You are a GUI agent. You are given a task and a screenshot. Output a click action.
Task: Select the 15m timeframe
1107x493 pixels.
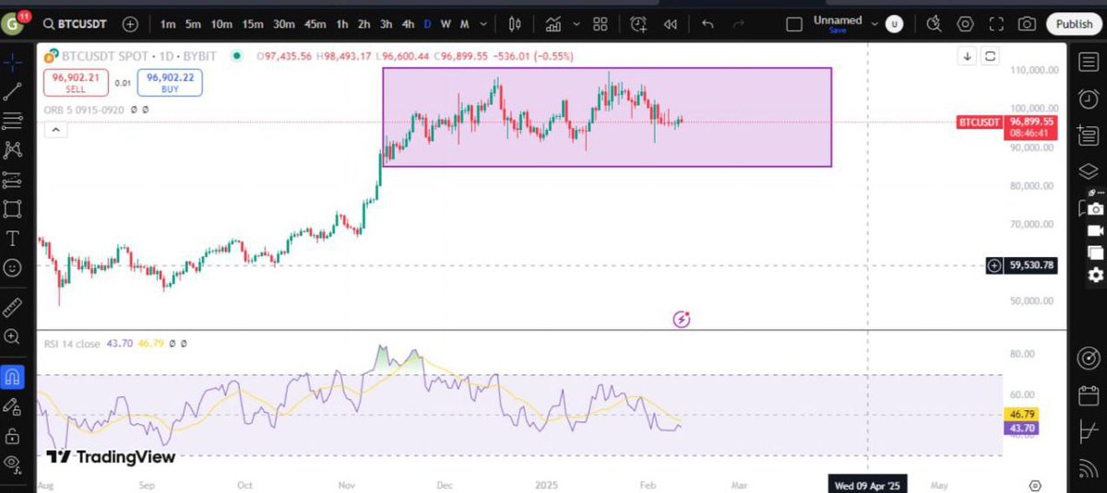pos(252,24)
